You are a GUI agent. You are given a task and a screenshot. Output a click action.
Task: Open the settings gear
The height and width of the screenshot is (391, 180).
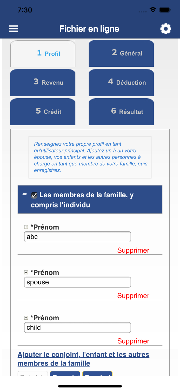(166, 28)
